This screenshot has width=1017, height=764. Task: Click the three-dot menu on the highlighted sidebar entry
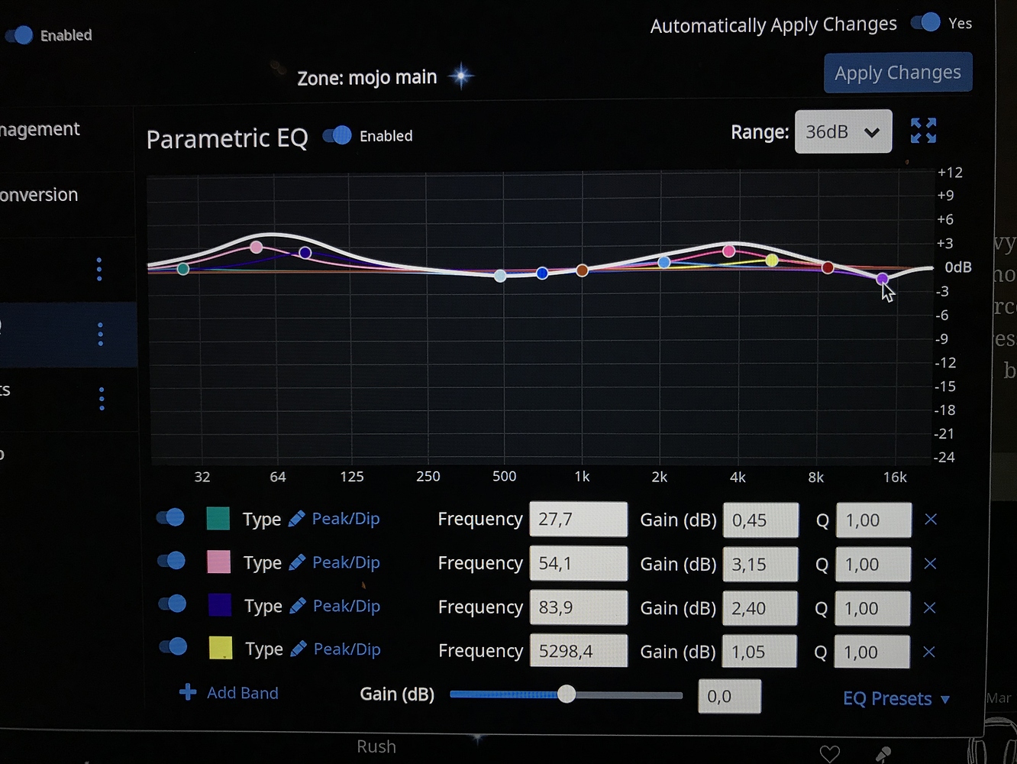pos(99,334)
